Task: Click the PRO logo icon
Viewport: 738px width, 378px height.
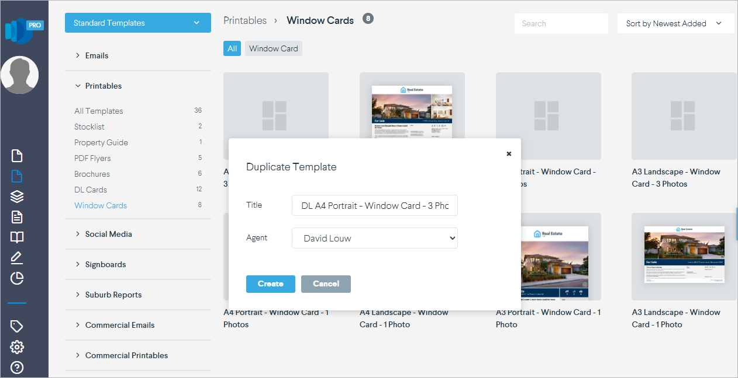Action: [x=24, y=30]
